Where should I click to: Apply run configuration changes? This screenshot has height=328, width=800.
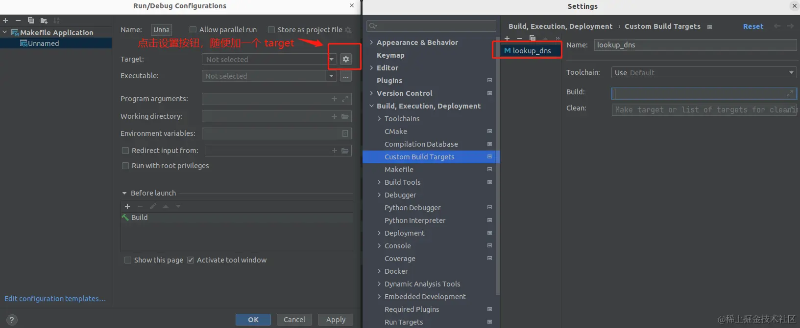tap(336, 320)
